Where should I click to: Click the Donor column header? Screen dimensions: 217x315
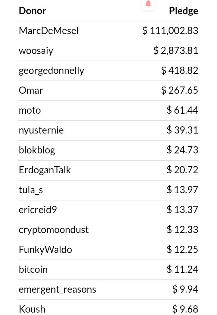point(32,11)
